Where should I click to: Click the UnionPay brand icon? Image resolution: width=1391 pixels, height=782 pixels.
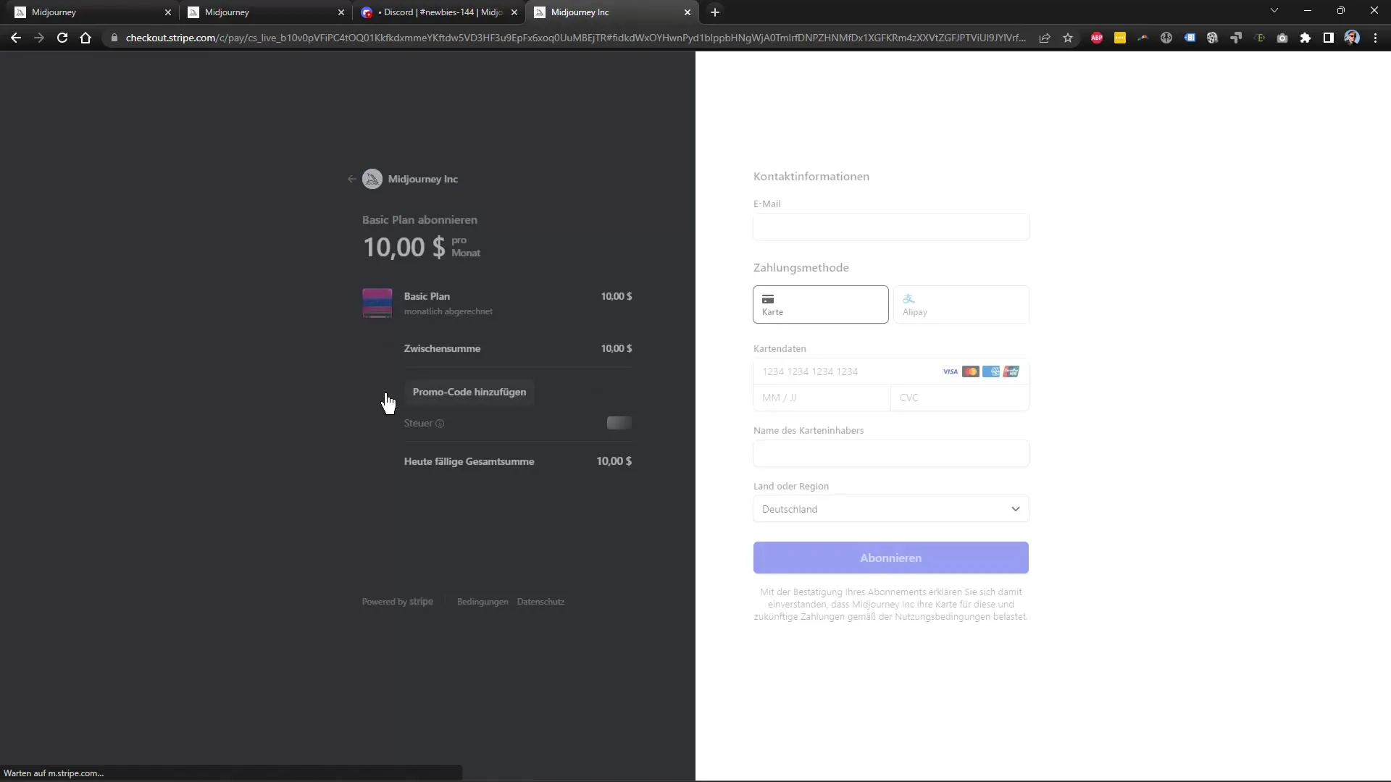tap(1011, 371)
